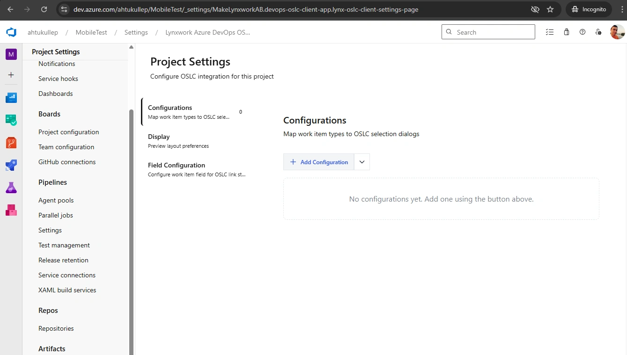Image resolution: width=627 pixels, height=355 pixels.
Task: Expand the Add Configuration dropdown arrow
Action: tap(362, 162)
